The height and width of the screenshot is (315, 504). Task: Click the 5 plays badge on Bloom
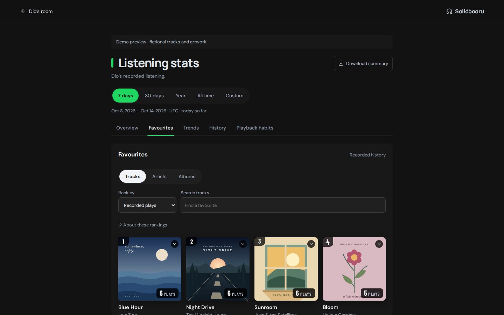[x=372, y=293]
